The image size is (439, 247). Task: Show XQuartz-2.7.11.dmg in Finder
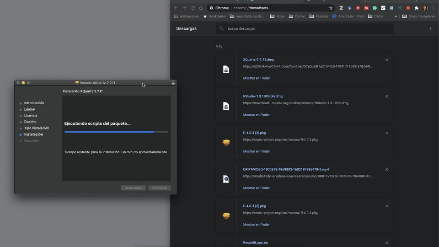(257, 78)
